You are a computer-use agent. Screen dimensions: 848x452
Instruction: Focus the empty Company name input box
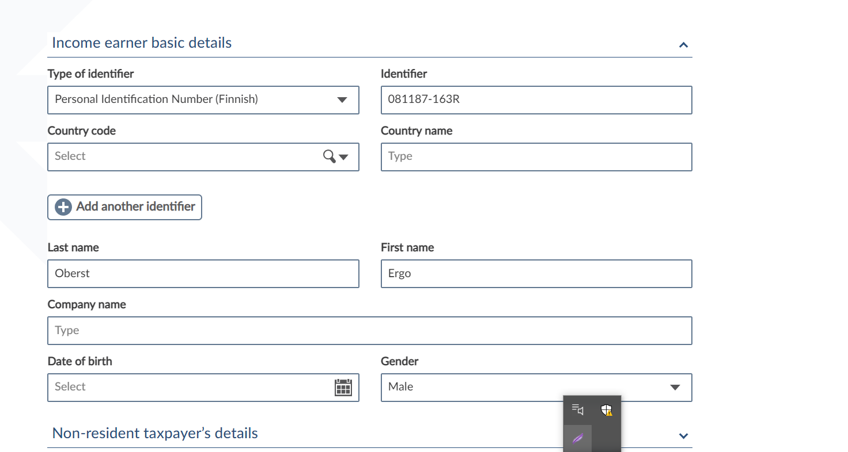coord(369,331)
